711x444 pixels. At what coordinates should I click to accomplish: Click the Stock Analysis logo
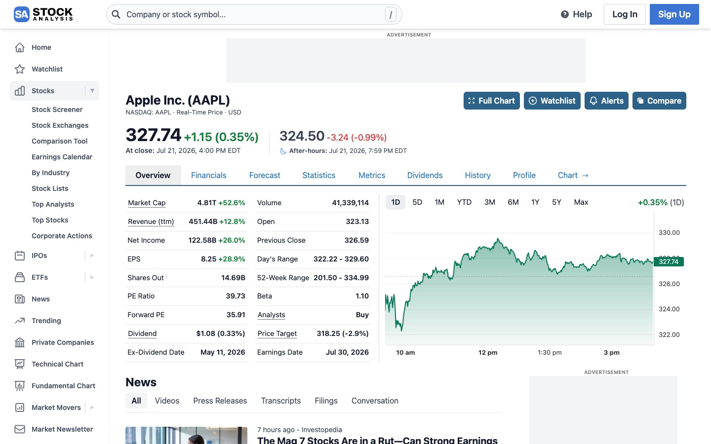click(43, 14)
